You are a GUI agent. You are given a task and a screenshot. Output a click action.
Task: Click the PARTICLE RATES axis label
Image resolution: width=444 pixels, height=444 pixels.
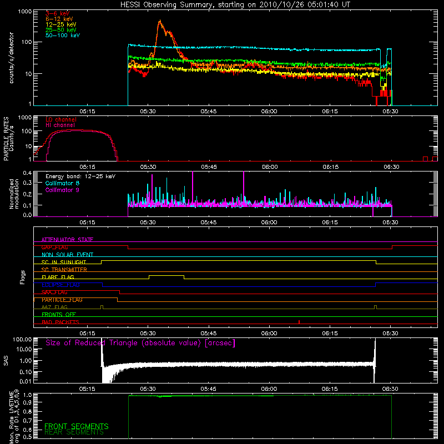pos(6,139)
